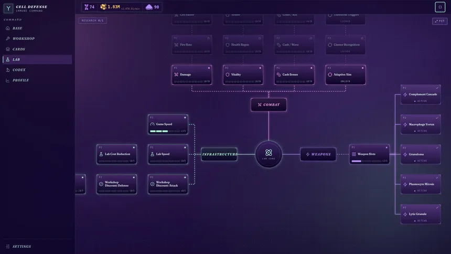This screenshot has height=254, width=451.
Task: Click the Game Speed level progress bar
Action: pos(165,131)
